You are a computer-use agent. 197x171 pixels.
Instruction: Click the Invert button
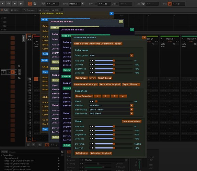pos(92,78)
